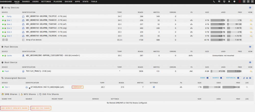Open the Stats menu

[x=85, y=2]
